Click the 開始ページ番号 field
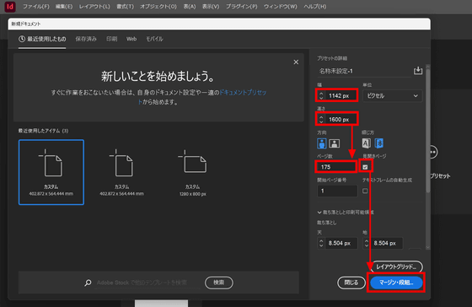This screenshot has width=472, height=307. click(x=337, y=191)
